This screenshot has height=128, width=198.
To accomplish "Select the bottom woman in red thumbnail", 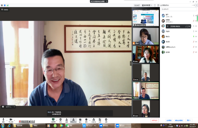I will (146, 109).
